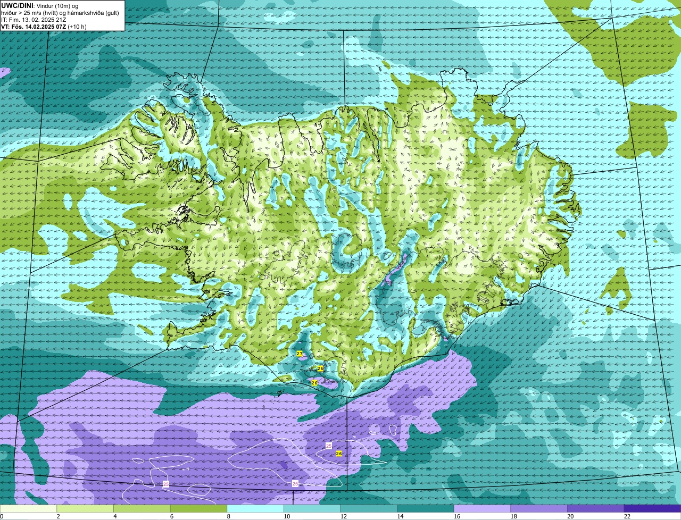Click legend scale value '10'
The height and width of the screenshot is (520, 681).
(x=287, y=516)
